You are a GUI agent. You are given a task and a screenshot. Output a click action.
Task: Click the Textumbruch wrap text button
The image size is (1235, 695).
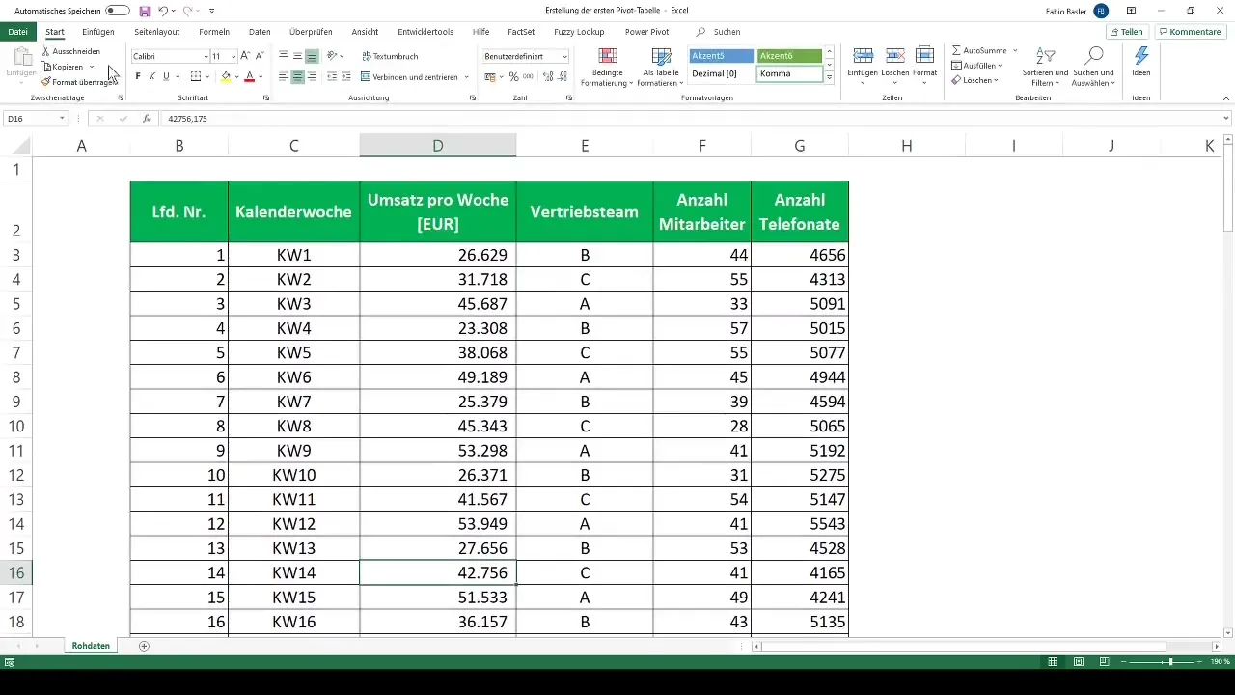390,57
